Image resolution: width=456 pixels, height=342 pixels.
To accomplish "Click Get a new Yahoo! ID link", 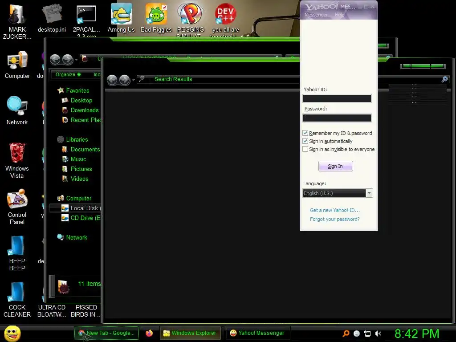I will pos(335,210).
